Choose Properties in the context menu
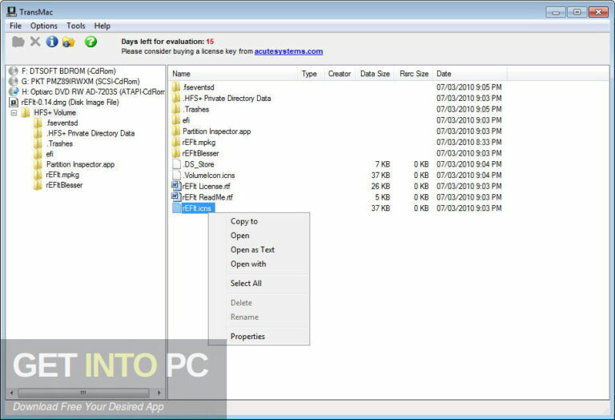 coord(259,337)
